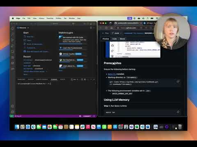Viewport: 197px width, 147px height.
Task: Open the Window menu in menu bar
Action: click(x=72, y=18)
